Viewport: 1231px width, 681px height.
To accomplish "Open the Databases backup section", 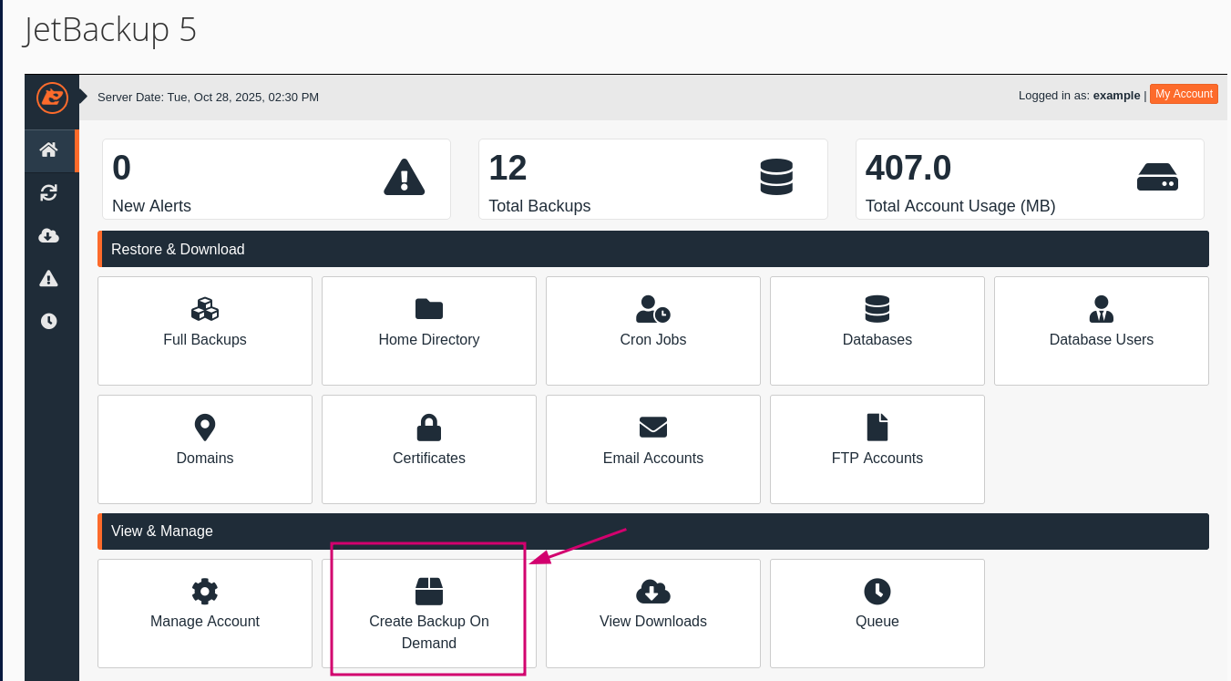I will (877, 309).
